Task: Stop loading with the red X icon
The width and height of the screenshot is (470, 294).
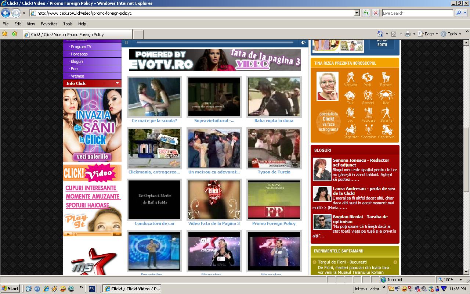Action: click(375, 13)
